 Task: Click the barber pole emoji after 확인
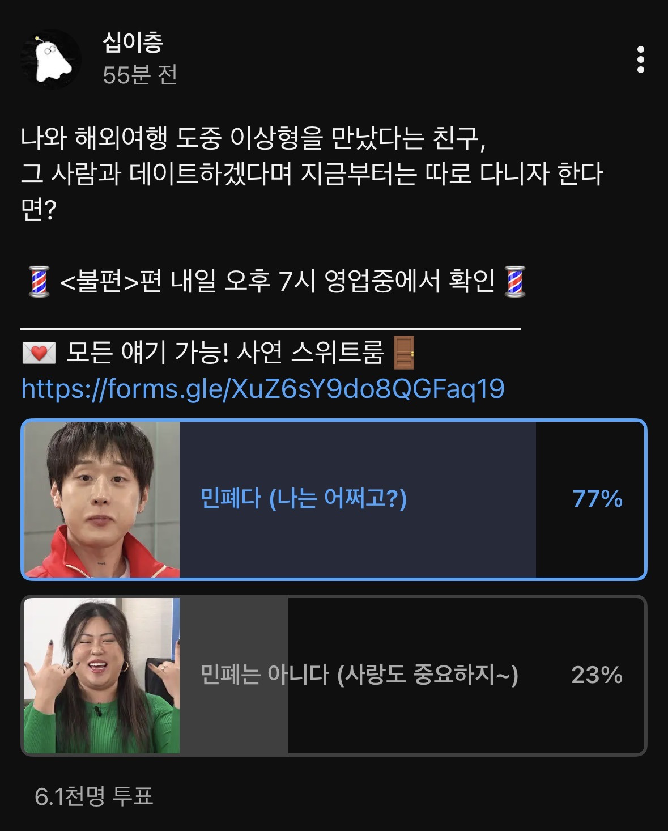[x=515, y=282]
